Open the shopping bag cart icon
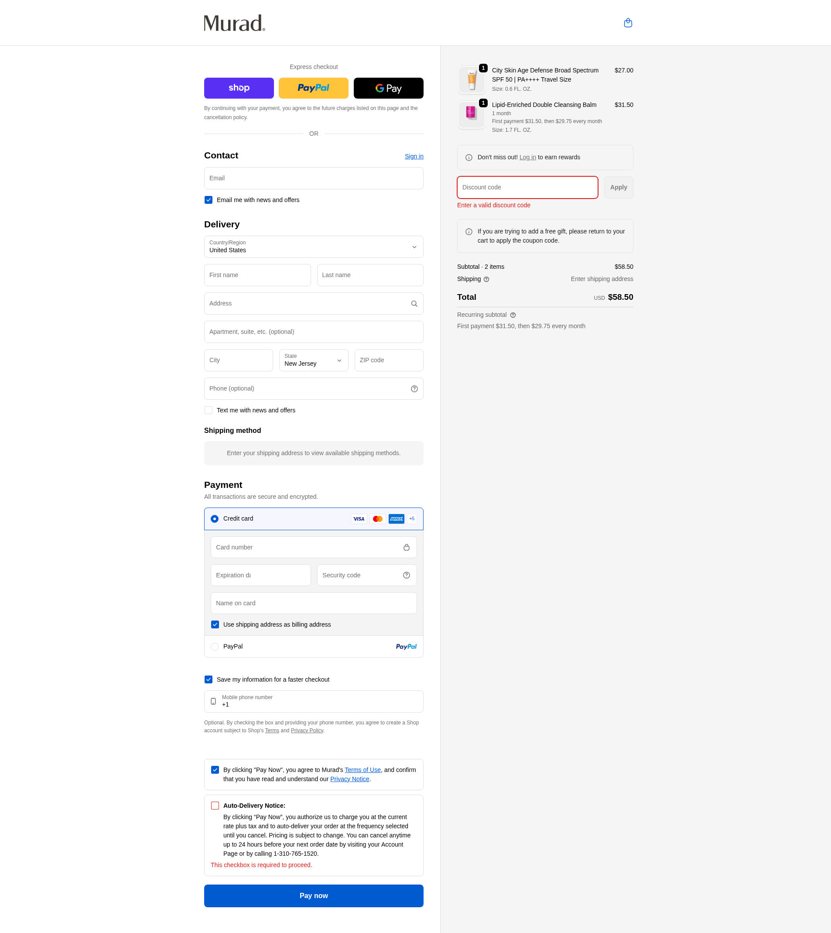 click(x=628, y=23)
